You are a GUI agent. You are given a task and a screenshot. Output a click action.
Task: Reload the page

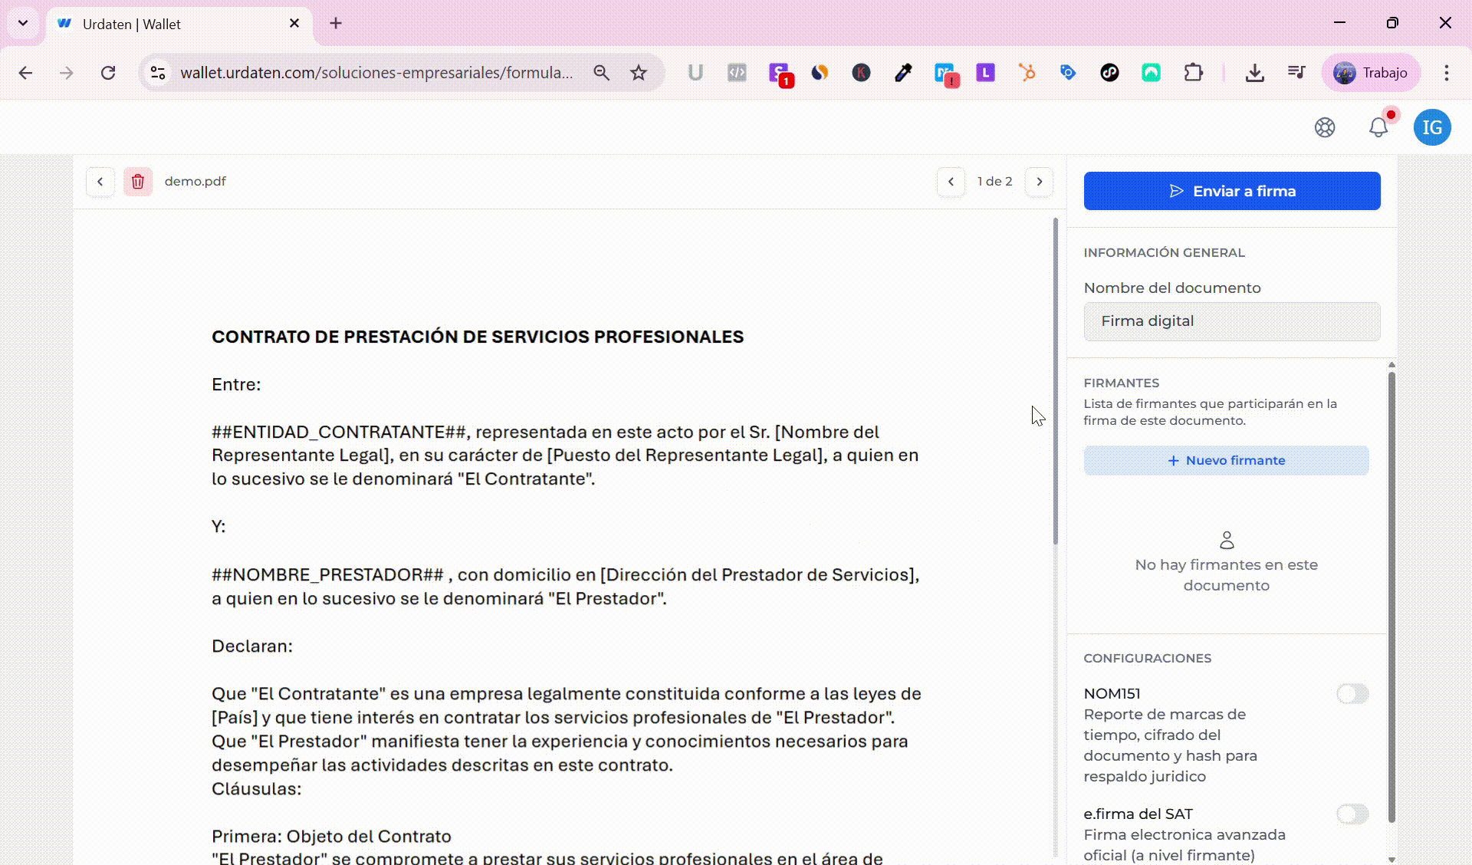click(108, 73)
